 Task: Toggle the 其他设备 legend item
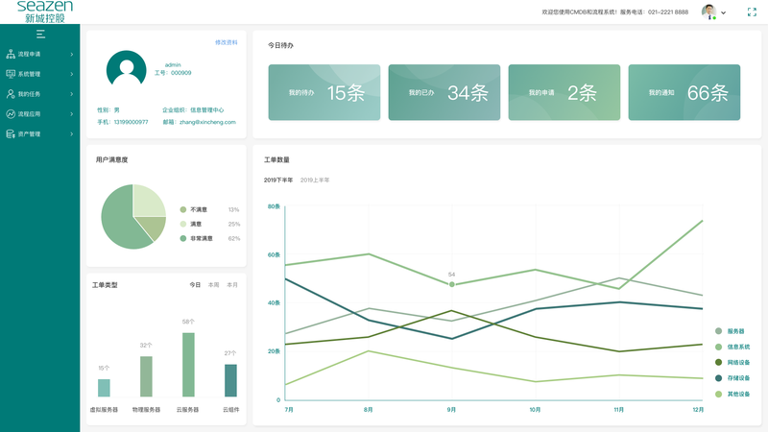point(732,394)
